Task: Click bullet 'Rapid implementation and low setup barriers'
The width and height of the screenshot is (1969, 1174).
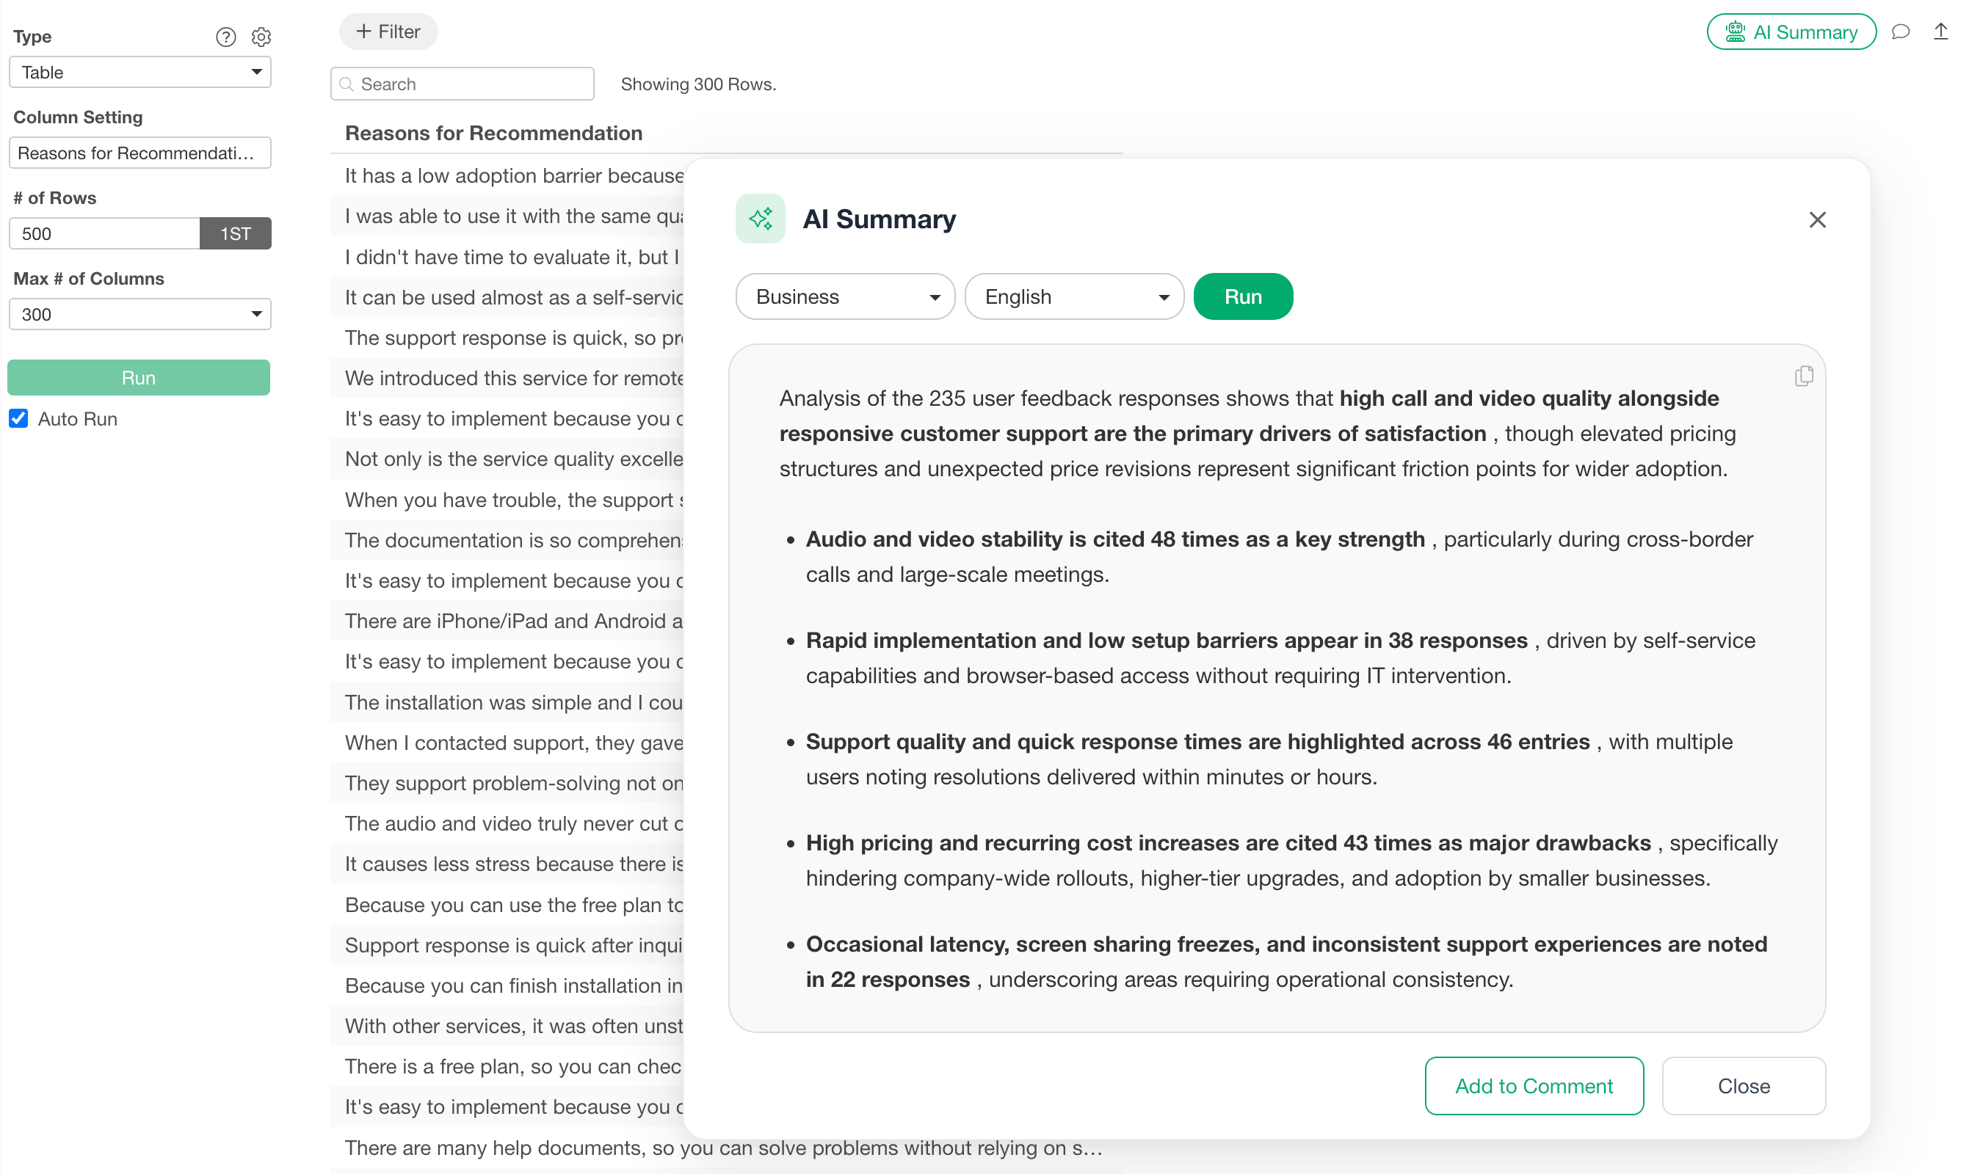Action: point(1280,658)
